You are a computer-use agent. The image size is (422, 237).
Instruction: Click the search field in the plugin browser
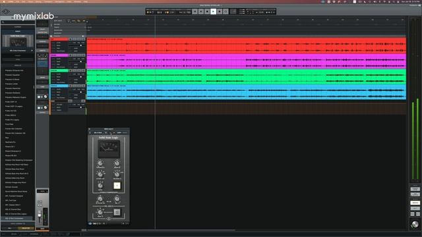coord(18,22)
